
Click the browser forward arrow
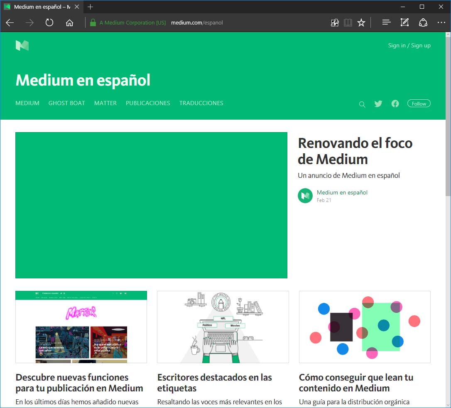coord(29,23)
